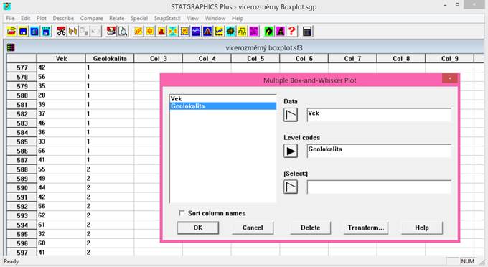Click the Level codes field containing Geolokalita
Image resolution: width=488 pixels, height=267 pixels.
click(x=379, y=151)
